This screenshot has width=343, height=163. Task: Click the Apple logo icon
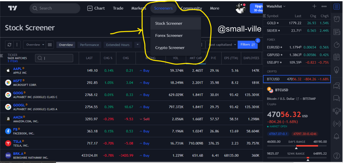click(8, 71)
